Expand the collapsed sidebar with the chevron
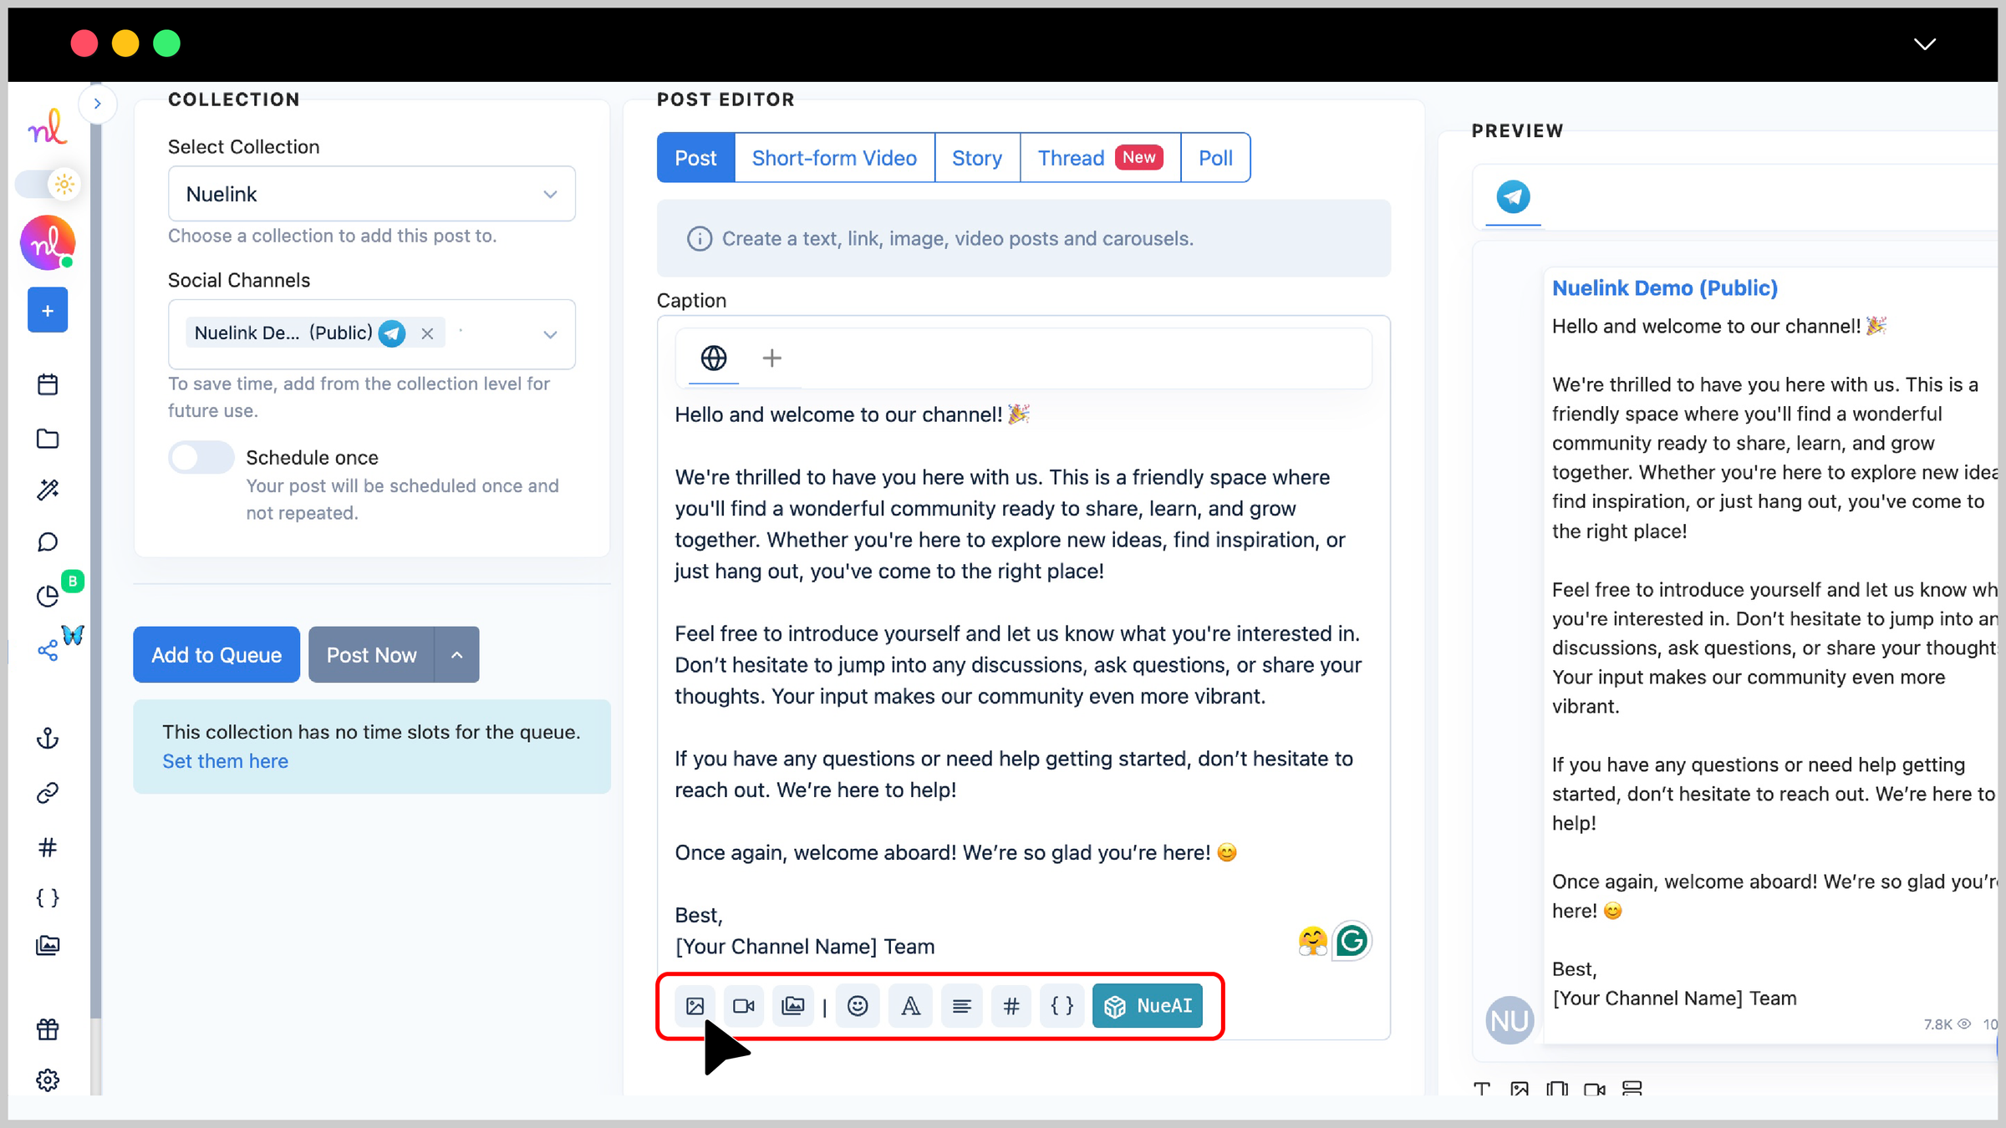The height and width of the screenshot is (1128, 2006). pyautogui.click(x=98, y=104)
